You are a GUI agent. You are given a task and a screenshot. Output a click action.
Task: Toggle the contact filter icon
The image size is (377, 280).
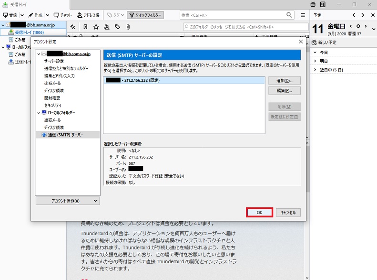[x=107, y=27]
